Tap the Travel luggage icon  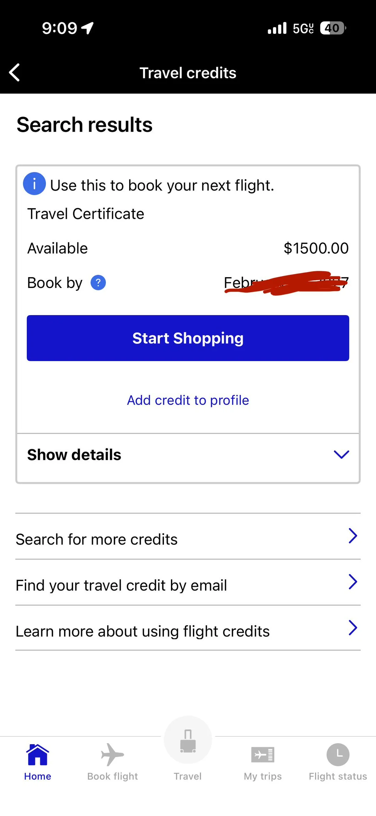click(188, 741)
